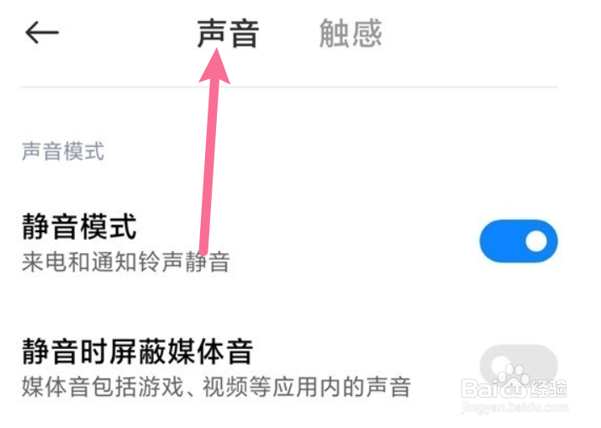Go back using the left arrow icon
The height and width of the screenshot is (428, 601).
42,33
